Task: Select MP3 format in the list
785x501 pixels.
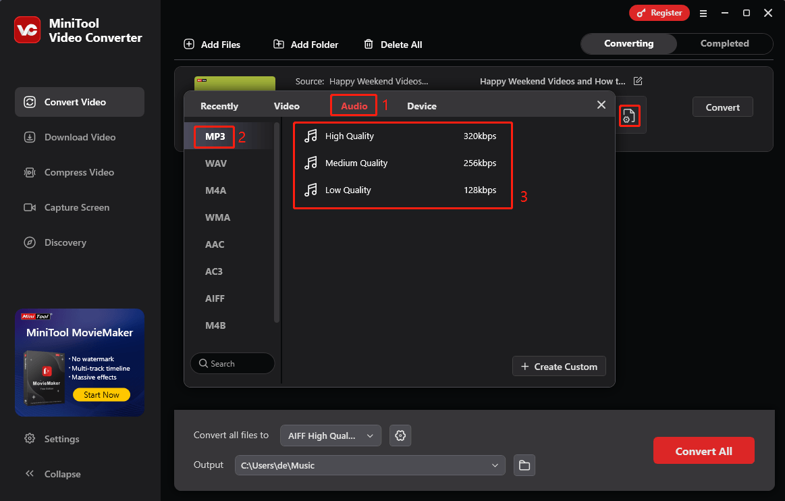Action: point(215,136)
